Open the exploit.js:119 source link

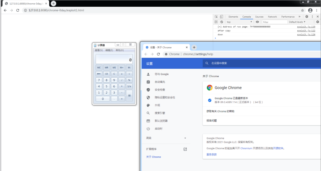pyautogui.click(x=306, y=27)
